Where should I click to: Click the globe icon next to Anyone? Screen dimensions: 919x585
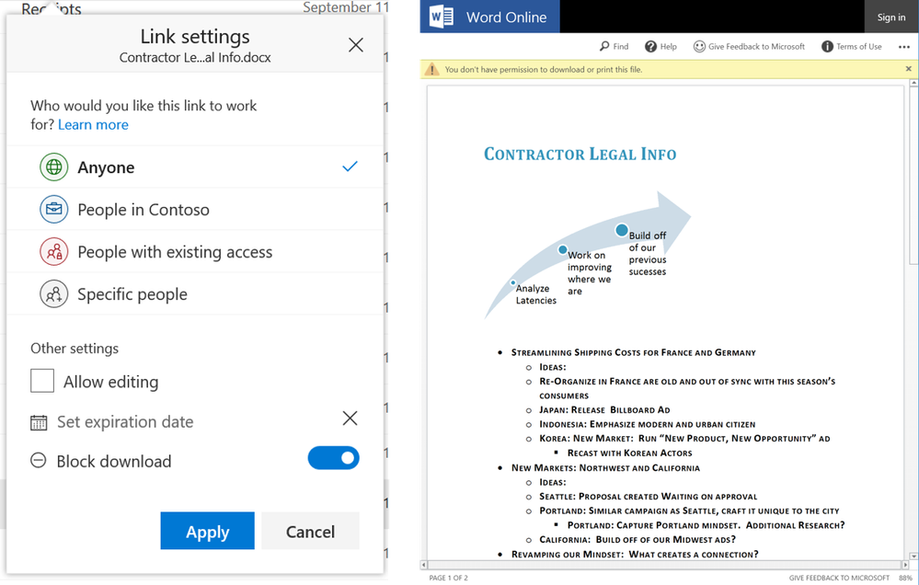[54, 167]
